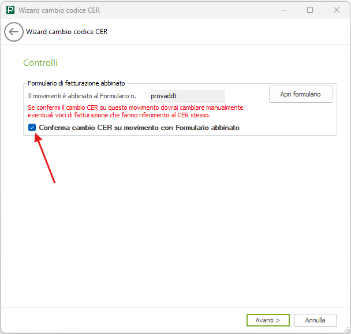Viewport: 351px width, 334px height.
Task: Maximize the wizard window
Action: pyautogui.click(x=310, y=10)
